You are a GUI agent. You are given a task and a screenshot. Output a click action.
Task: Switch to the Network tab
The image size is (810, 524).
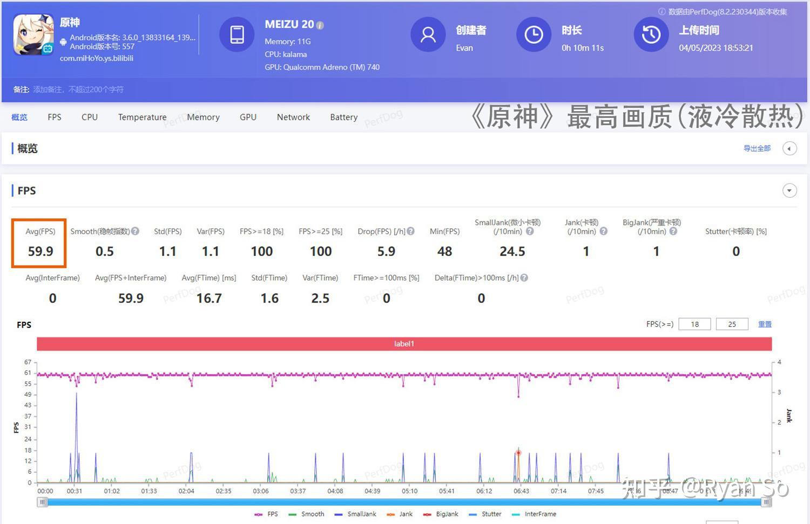(293, 117)
